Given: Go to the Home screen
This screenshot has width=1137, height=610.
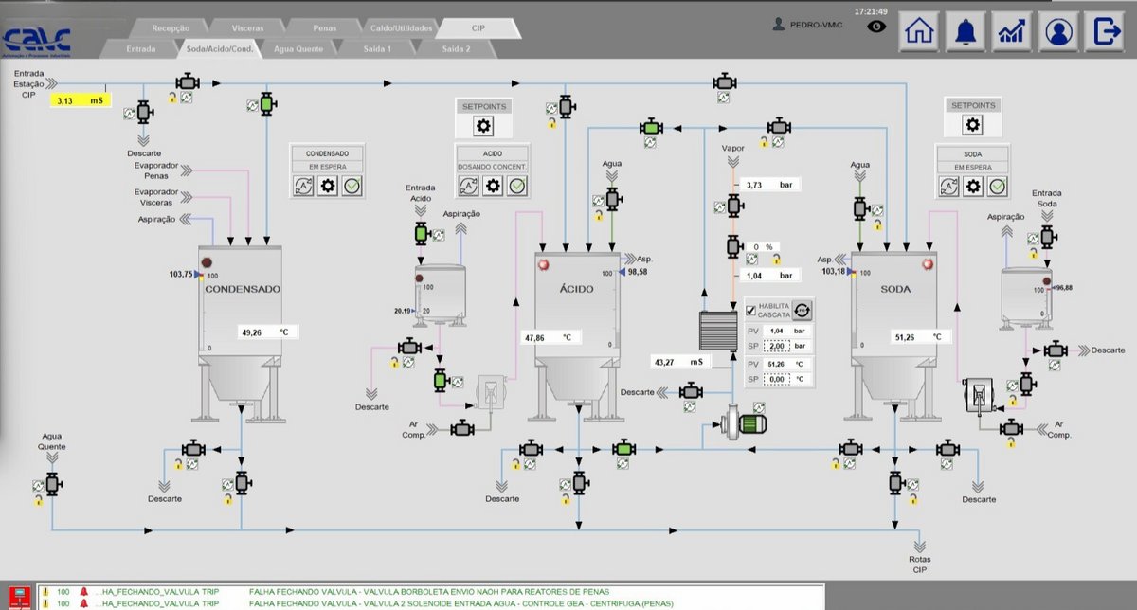Looking at the screenshot, I should (x=919, y=31).
